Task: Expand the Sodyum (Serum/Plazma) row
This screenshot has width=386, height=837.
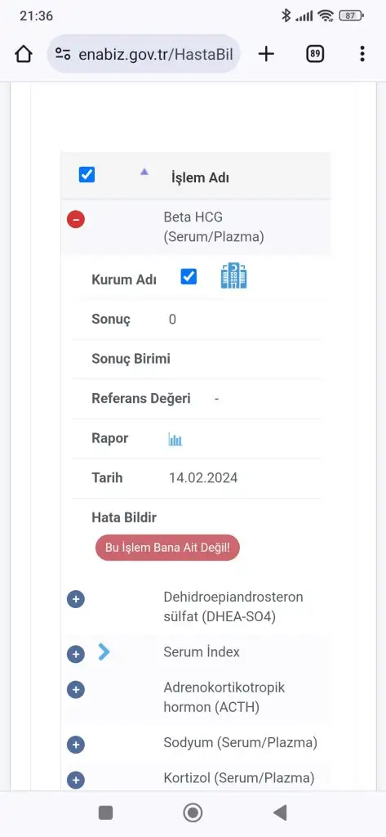Action: (76, 744)
